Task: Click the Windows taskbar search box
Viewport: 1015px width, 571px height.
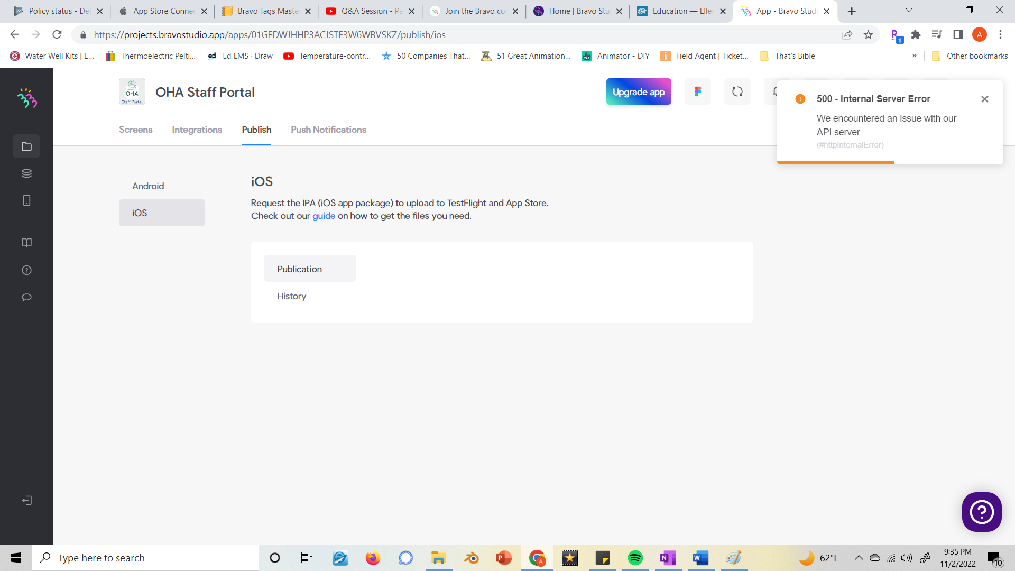Action: (x=145, y=558)
